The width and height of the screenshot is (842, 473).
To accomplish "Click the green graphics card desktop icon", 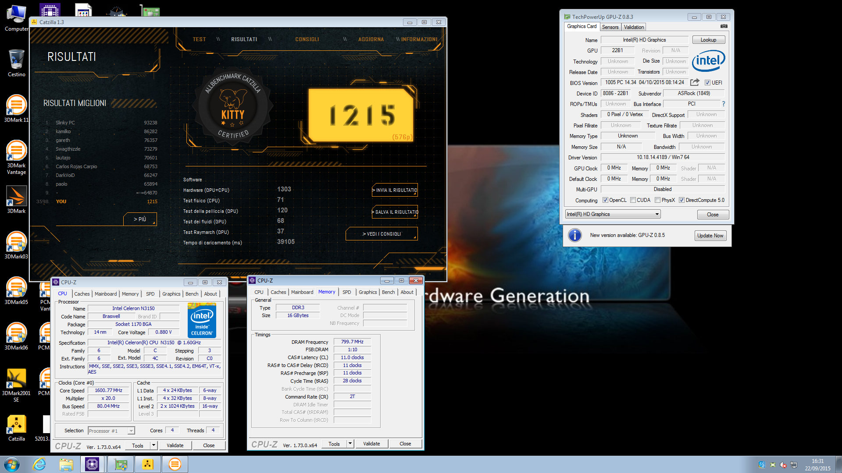I will coord(150,11).
